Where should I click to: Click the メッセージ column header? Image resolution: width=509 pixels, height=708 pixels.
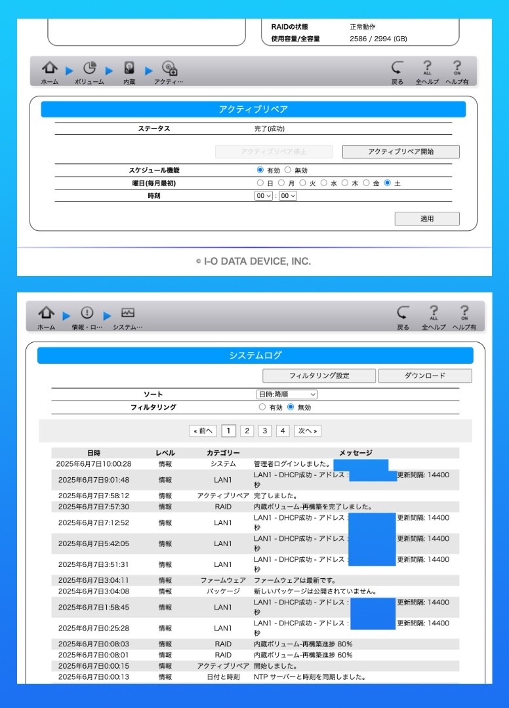pyautogui.click(x=356, y=453)
